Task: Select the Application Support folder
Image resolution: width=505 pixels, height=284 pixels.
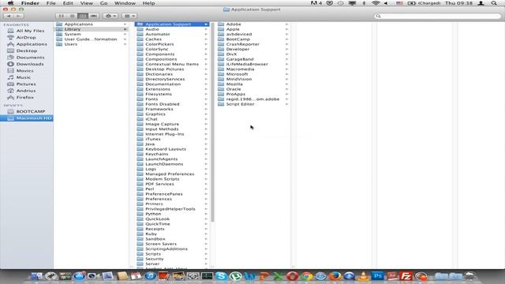Action: pyautogui.click(x=172, y=24)
